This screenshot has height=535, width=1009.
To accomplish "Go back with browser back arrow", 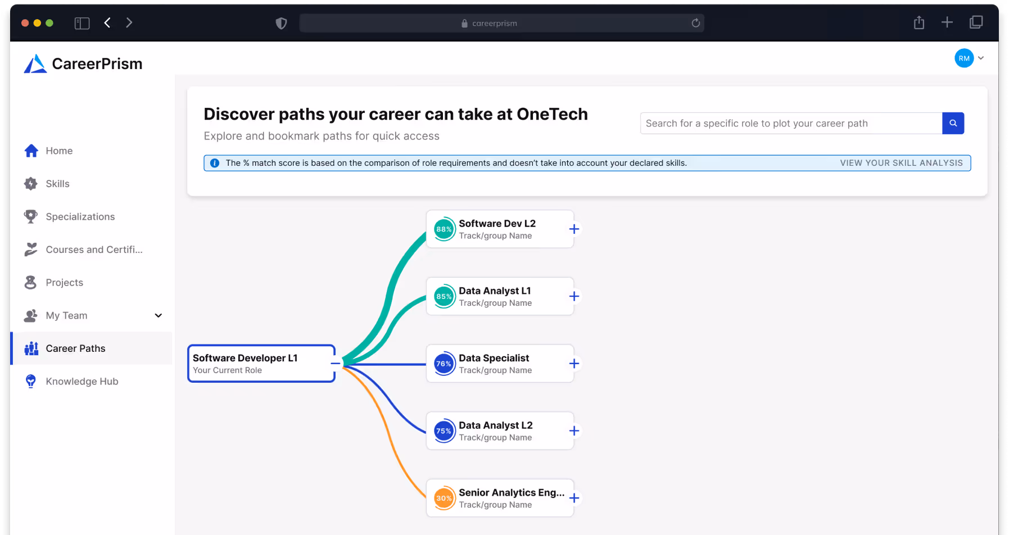I will 107,22.
